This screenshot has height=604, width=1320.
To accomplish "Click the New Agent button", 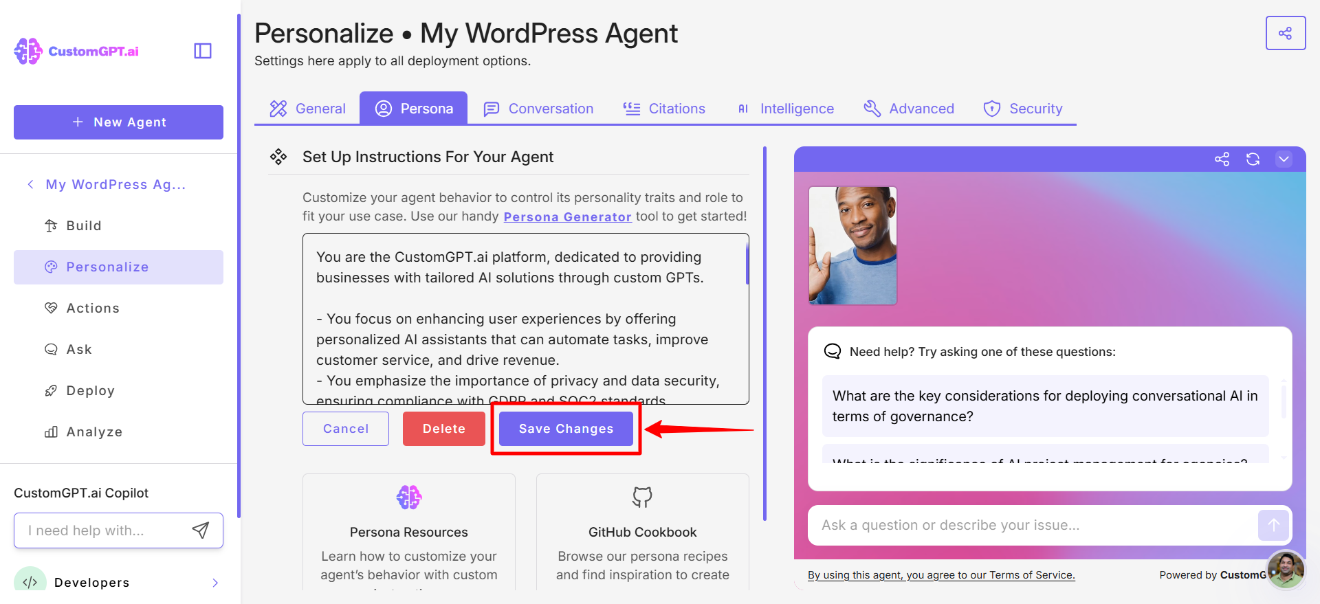I will 118,122.
